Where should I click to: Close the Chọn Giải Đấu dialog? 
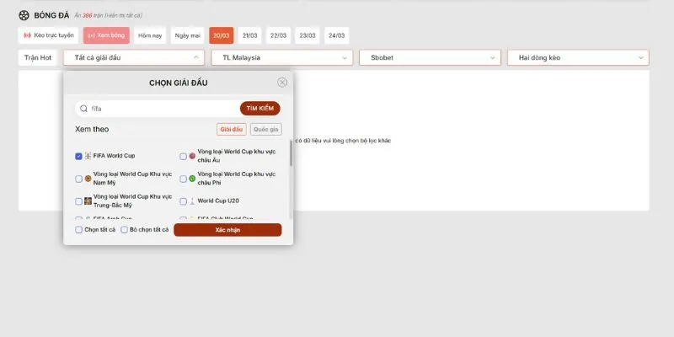click(282, 83)
